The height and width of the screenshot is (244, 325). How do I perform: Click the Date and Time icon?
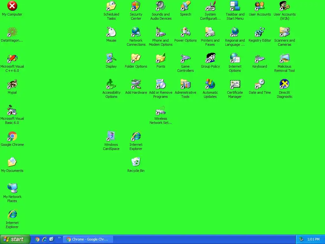[x=260, y=84]
